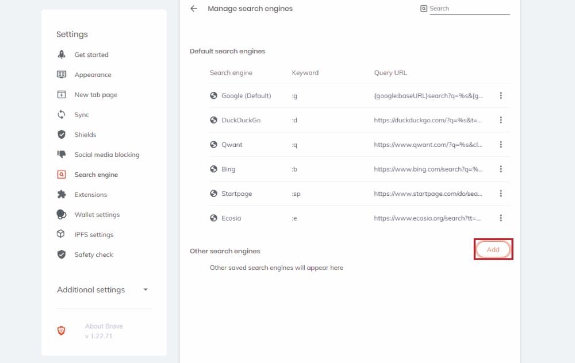
Task: Click the www.qwant.com query URL
Action: (428, 145)
